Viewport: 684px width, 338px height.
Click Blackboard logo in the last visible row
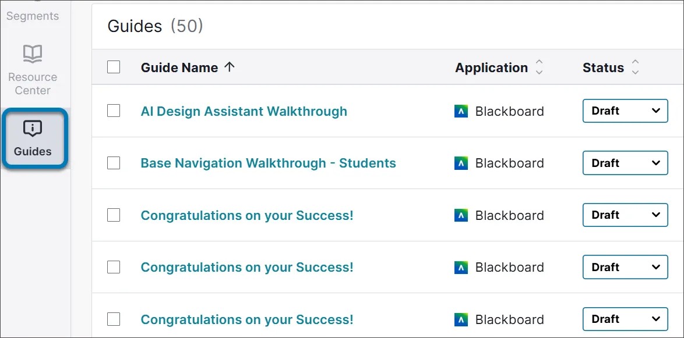(461, 319)
